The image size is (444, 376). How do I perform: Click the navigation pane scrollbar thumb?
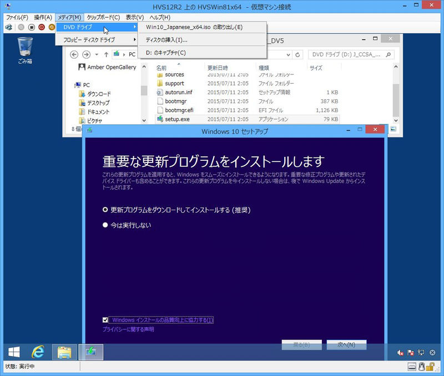144,90
